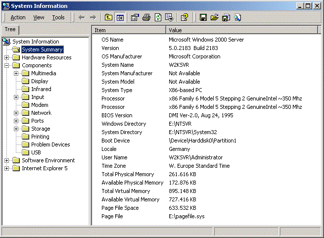Click the System Name item row
Screen dimensions: 324x238
click(x=118, y=65)
